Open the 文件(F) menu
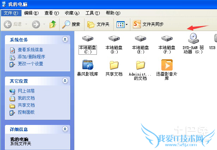The height and width of the screenshot is (150, 217). pyautogui.click(x=11, y=13)
